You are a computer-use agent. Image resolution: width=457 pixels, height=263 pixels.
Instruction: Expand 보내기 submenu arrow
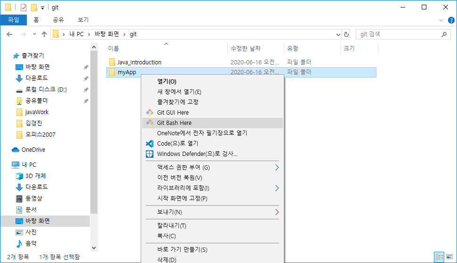pyautogui.click(x=277, y=212)
